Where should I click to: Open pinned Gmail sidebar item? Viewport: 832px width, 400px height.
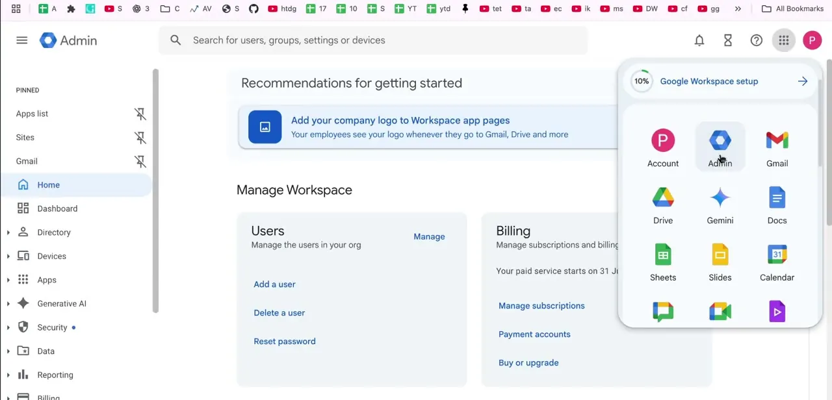(x=27, y=161)
